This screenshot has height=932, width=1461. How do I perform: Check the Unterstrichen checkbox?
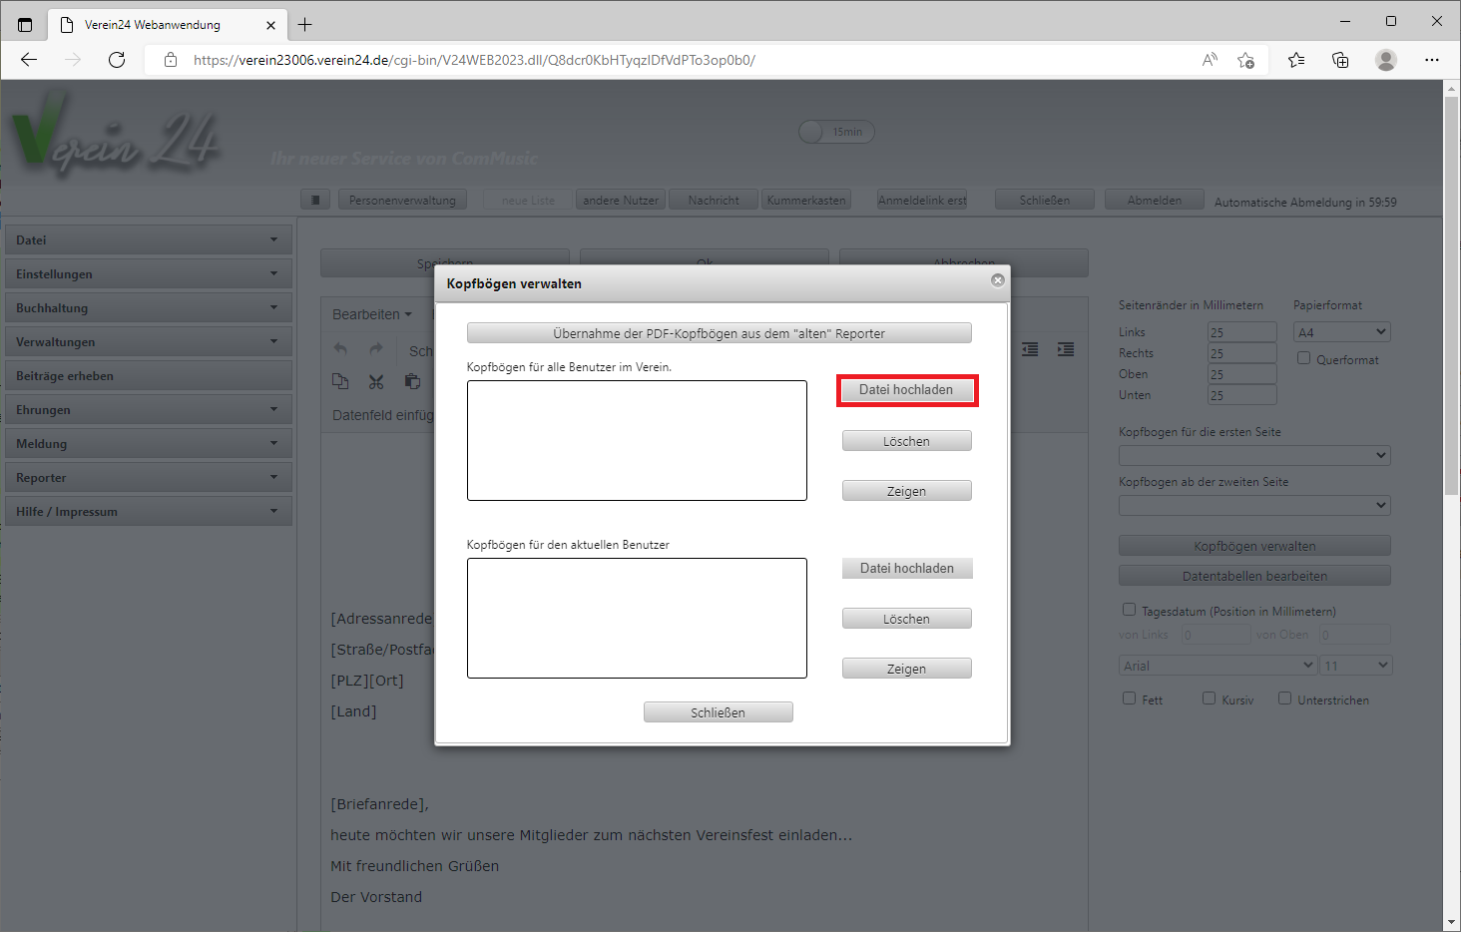coord(1284,699)
